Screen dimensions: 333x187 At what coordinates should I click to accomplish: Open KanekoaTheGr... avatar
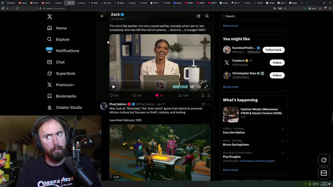pyautogui.click(x=227, y=50)
